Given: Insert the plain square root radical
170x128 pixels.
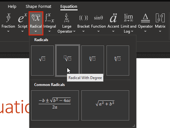Looking at the screenshot, I should (42, 61).
